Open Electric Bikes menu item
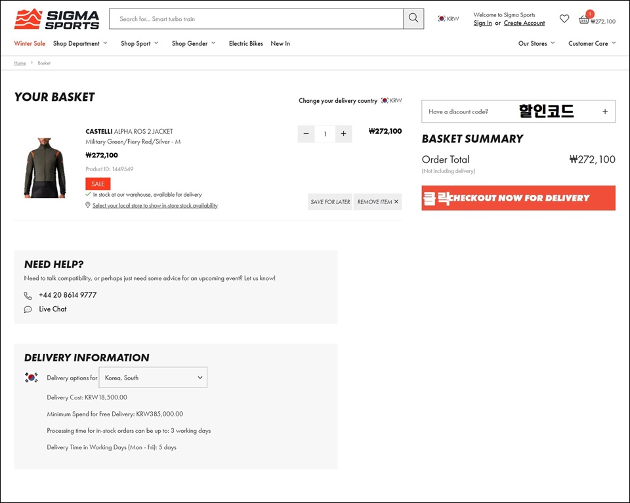Viewport: 630px width, 503px height. pos(246,43)
